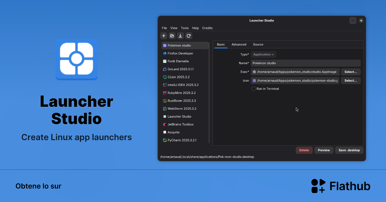
Task: Preview the Pokémon studio launcher
Action: tap(324, 150)
